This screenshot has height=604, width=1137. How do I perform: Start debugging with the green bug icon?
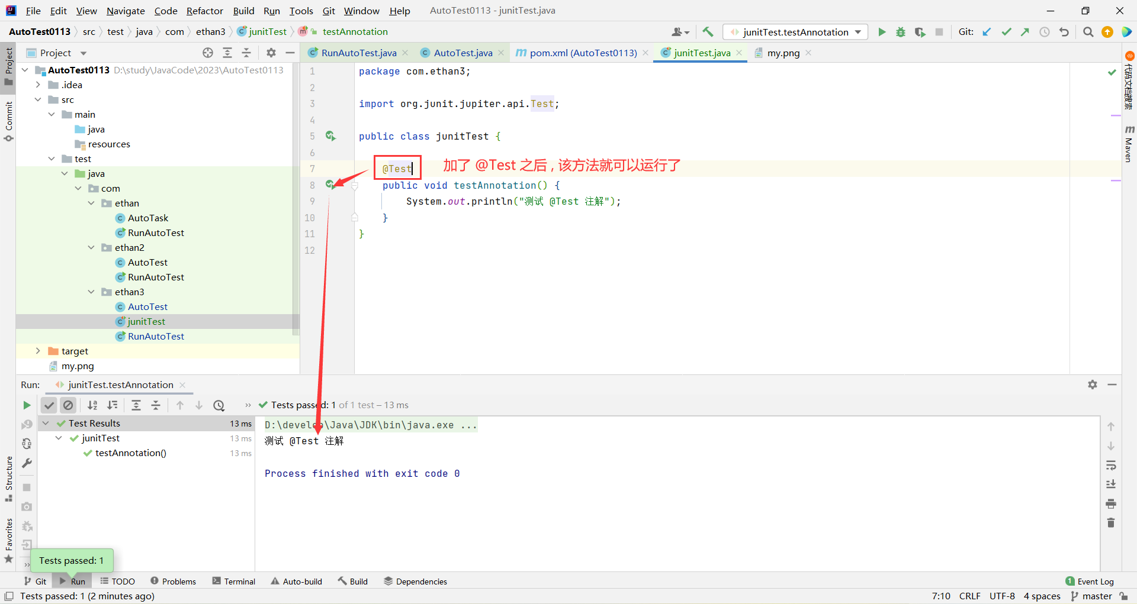(901, 32)
